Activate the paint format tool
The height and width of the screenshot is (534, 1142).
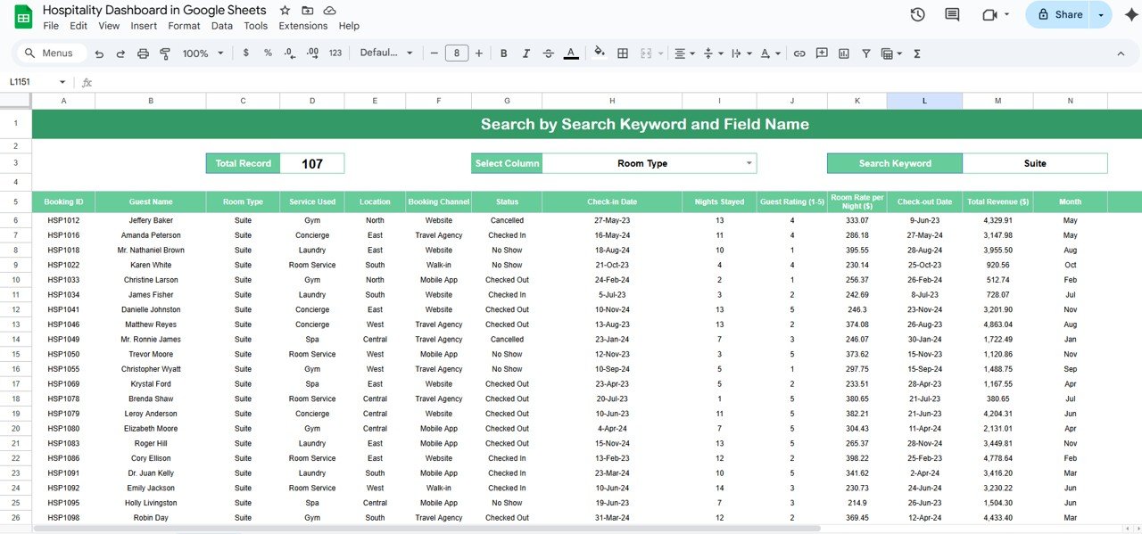[x=165, y=53]
